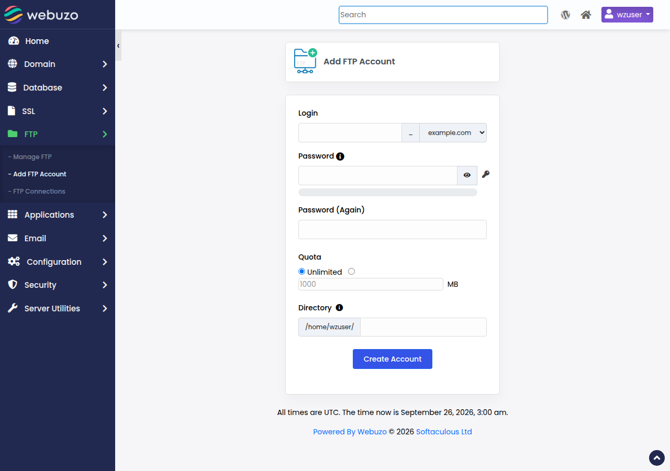Click the SSL file icon
Image resolution: width=670 pixels, height=471 pixels.
(12, 111)
